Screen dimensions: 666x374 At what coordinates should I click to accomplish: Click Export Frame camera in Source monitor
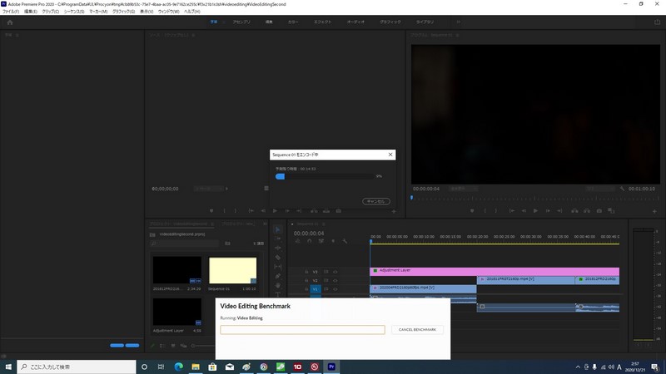point(339,211)
